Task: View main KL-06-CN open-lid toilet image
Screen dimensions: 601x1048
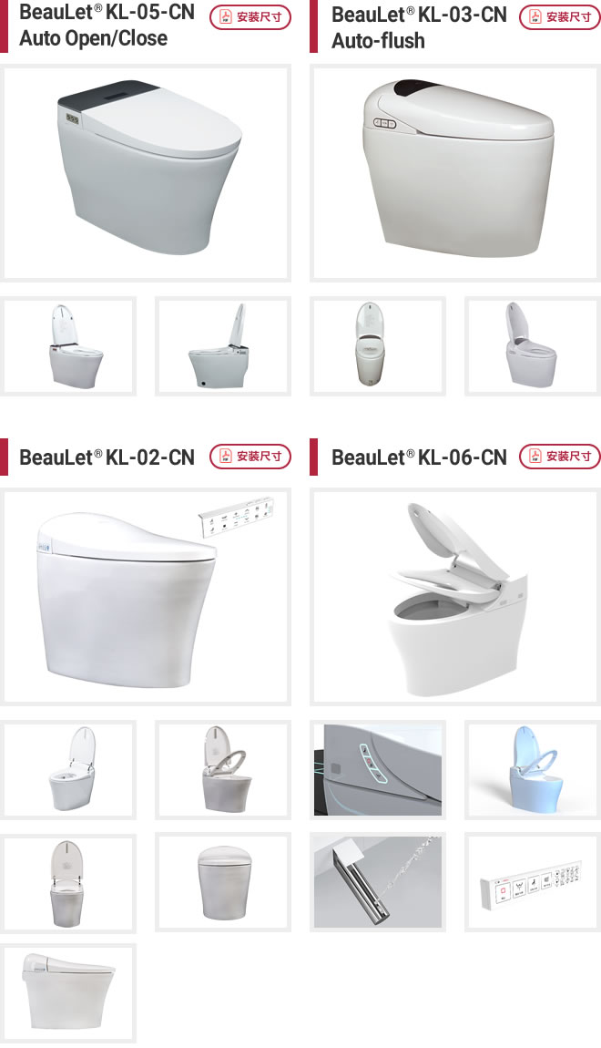Action: point(455,597)
